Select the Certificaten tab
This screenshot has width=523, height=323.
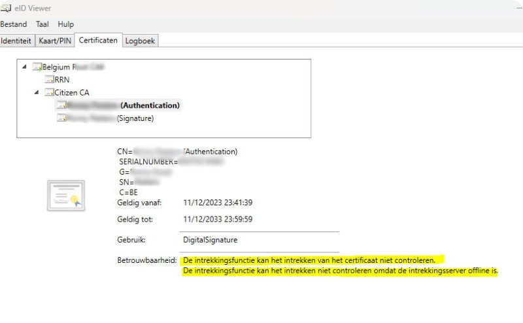(98, 40)
